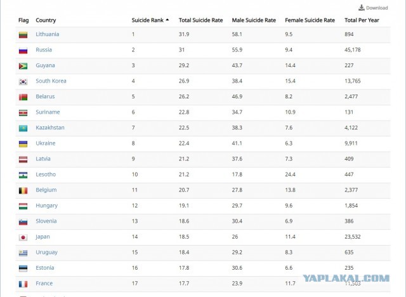406x297 pixels.
Task: Click the France flag icon
Action: [23, 284]
